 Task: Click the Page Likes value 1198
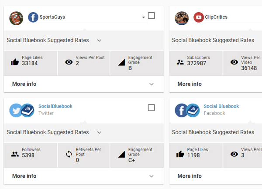pos(193,155)
